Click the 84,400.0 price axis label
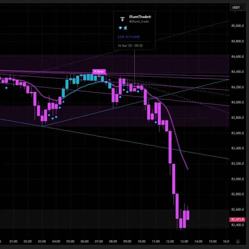Screen dimensions: 249x249 (x=238, y=72)
